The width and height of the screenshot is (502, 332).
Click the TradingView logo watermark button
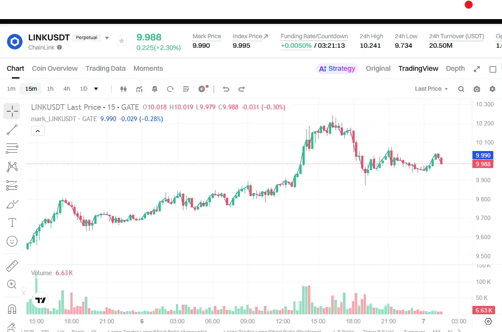[x=41, y=300]
